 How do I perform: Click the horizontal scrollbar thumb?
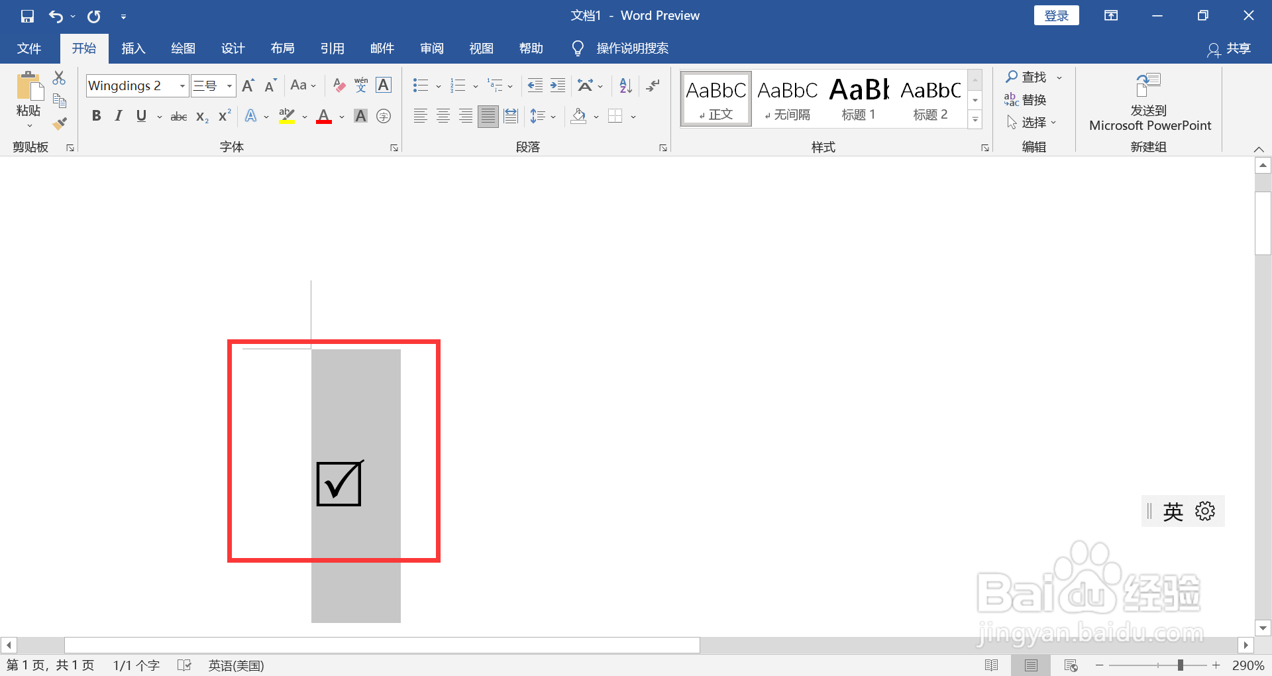coord(382,645)
